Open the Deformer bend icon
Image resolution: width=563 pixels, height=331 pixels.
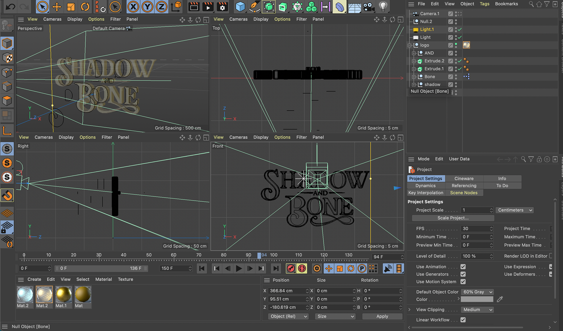coord(340,6)
